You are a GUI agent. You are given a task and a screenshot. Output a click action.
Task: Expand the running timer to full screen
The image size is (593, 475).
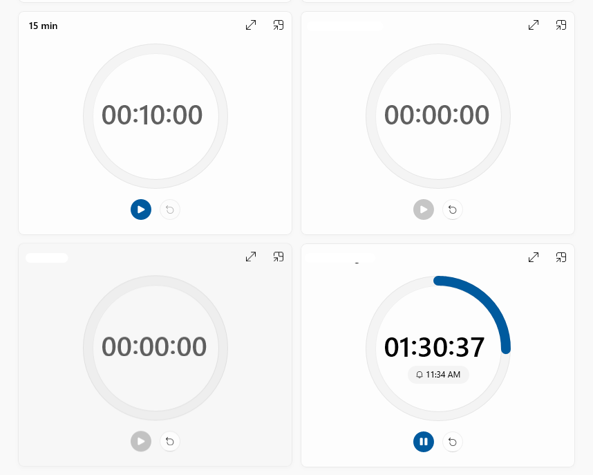coord(533,257)
